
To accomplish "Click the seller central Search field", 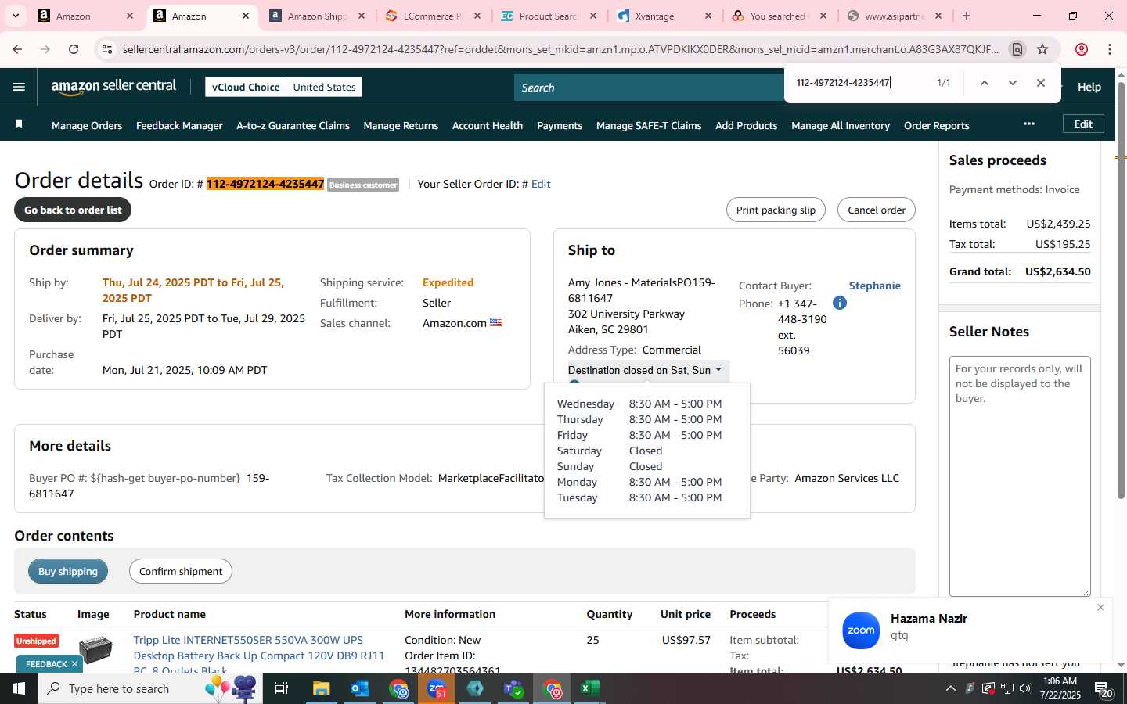I will pos(650,88).
